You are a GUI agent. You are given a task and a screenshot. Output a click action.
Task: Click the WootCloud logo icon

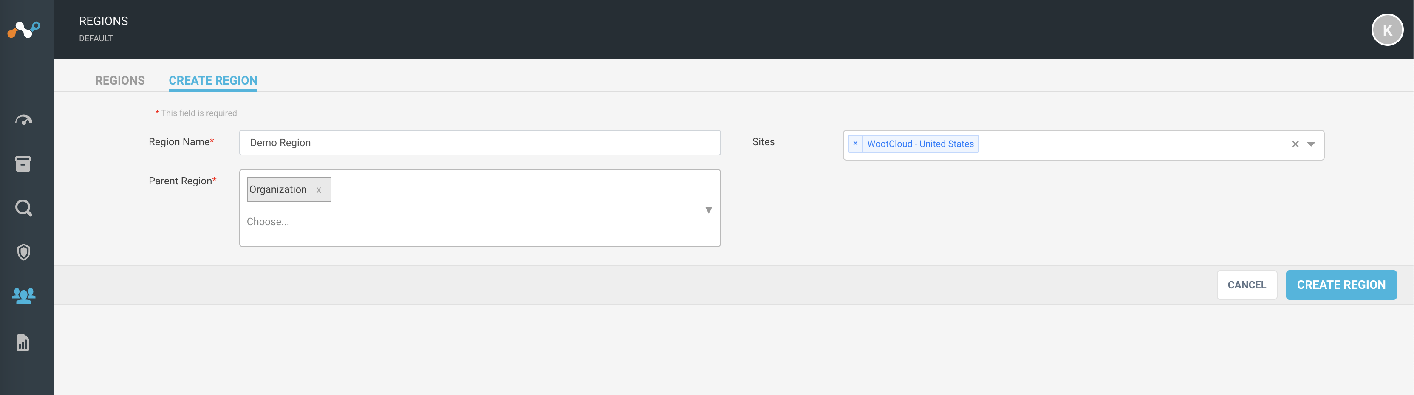[x=24, y=30]
